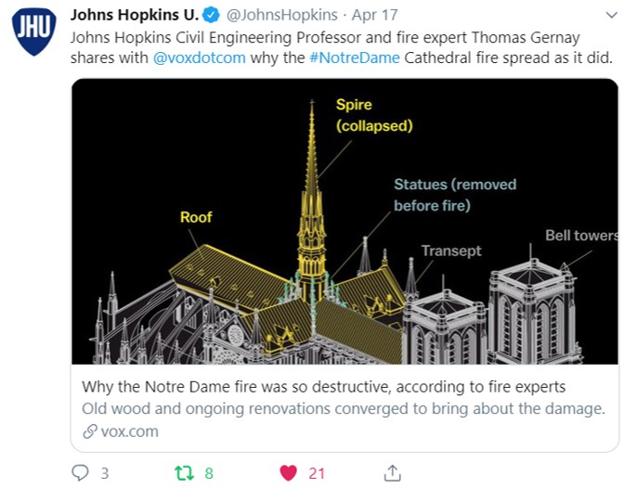Viewport: 624px width, 488px height.
Task: Click the reply speech bubble icon
Action: click(x=80, y=472)
